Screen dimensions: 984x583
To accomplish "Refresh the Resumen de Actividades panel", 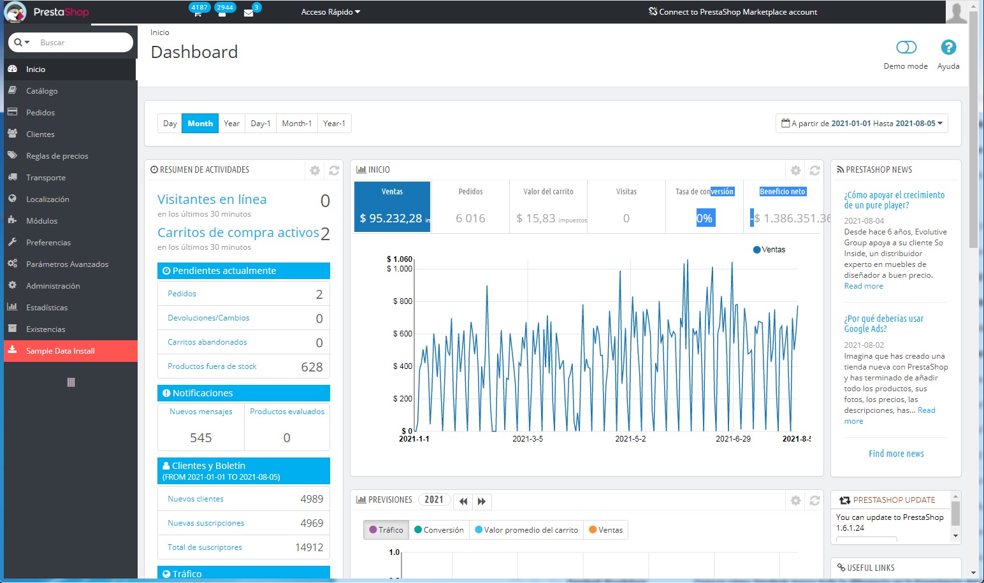I will click(x=334, y=170).
